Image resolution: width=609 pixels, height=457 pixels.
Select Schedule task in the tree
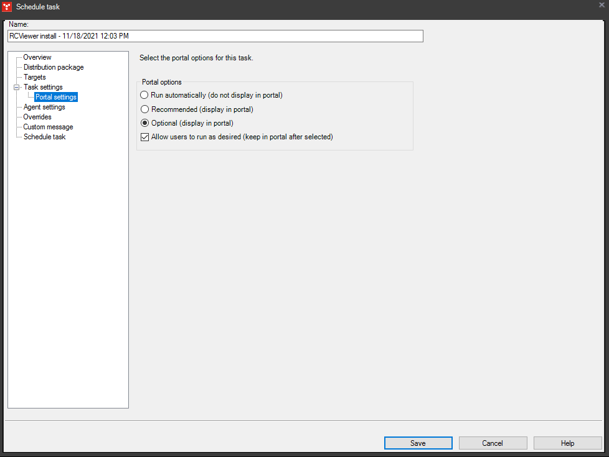pyautogui.click(x=44, y=136)
